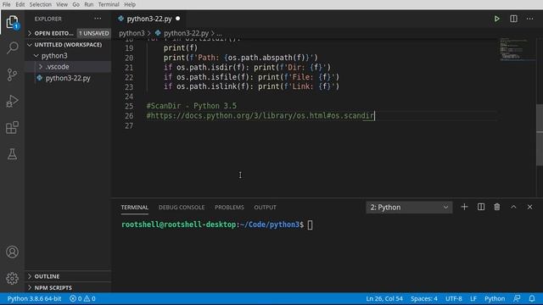Open the Explorer view in activity bar
543x305 pixels.
click(12, 23)
